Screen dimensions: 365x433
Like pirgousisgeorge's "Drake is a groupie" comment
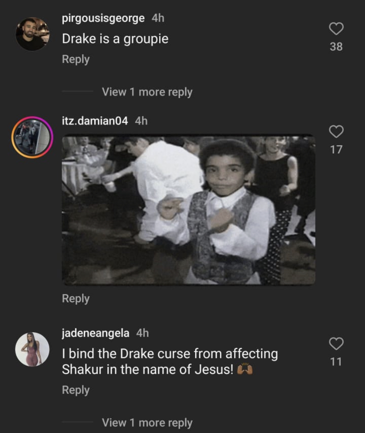pos(336,29)
